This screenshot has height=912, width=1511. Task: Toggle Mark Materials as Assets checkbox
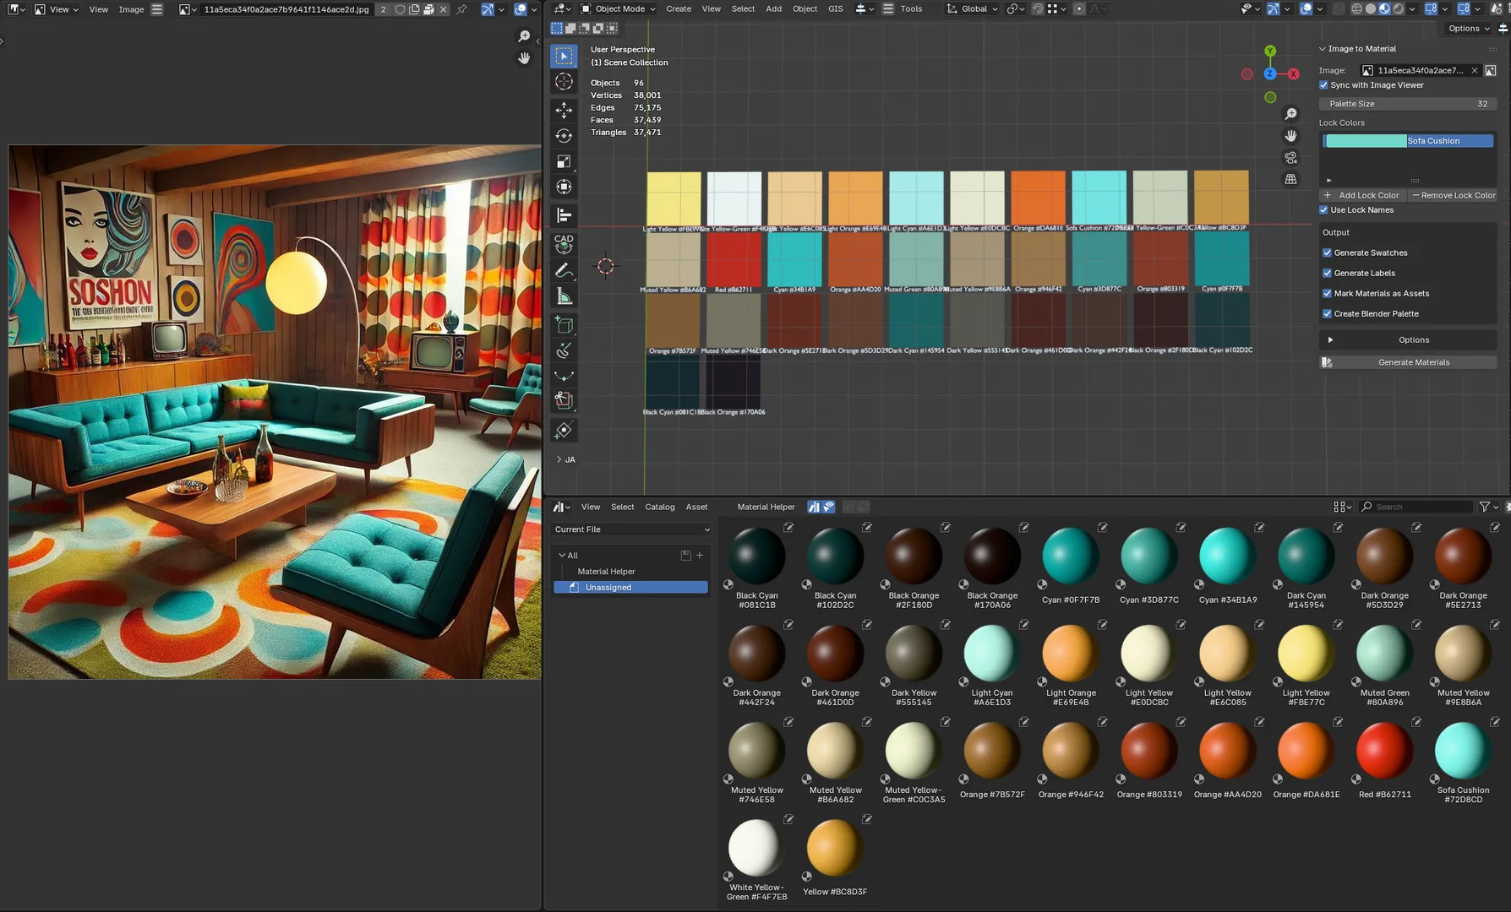1327,293
